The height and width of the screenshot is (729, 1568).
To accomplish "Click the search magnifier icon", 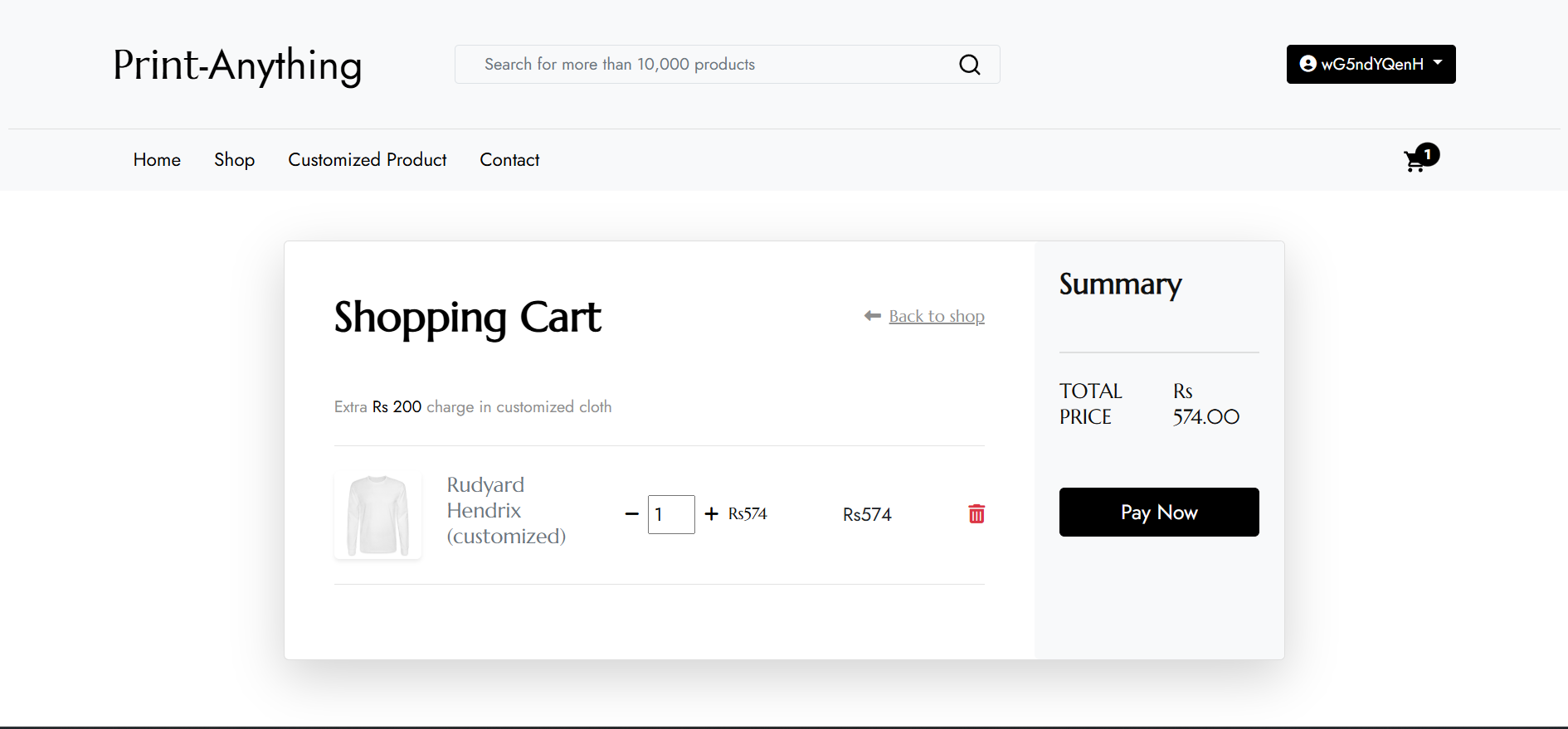I will click(x=969, y=65).
